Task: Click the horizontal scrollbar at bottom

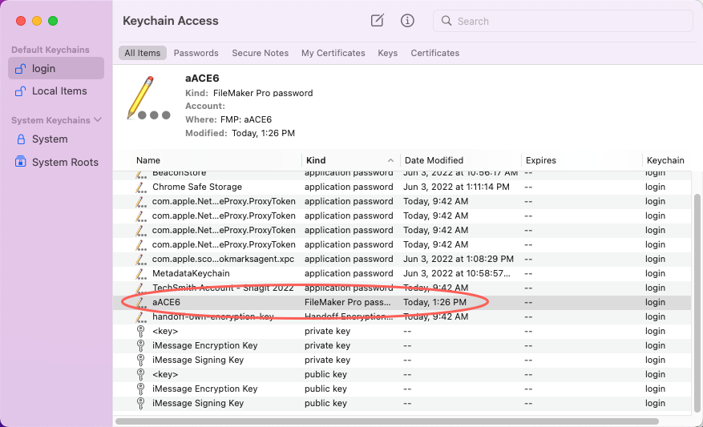Action: pos(386,421)
